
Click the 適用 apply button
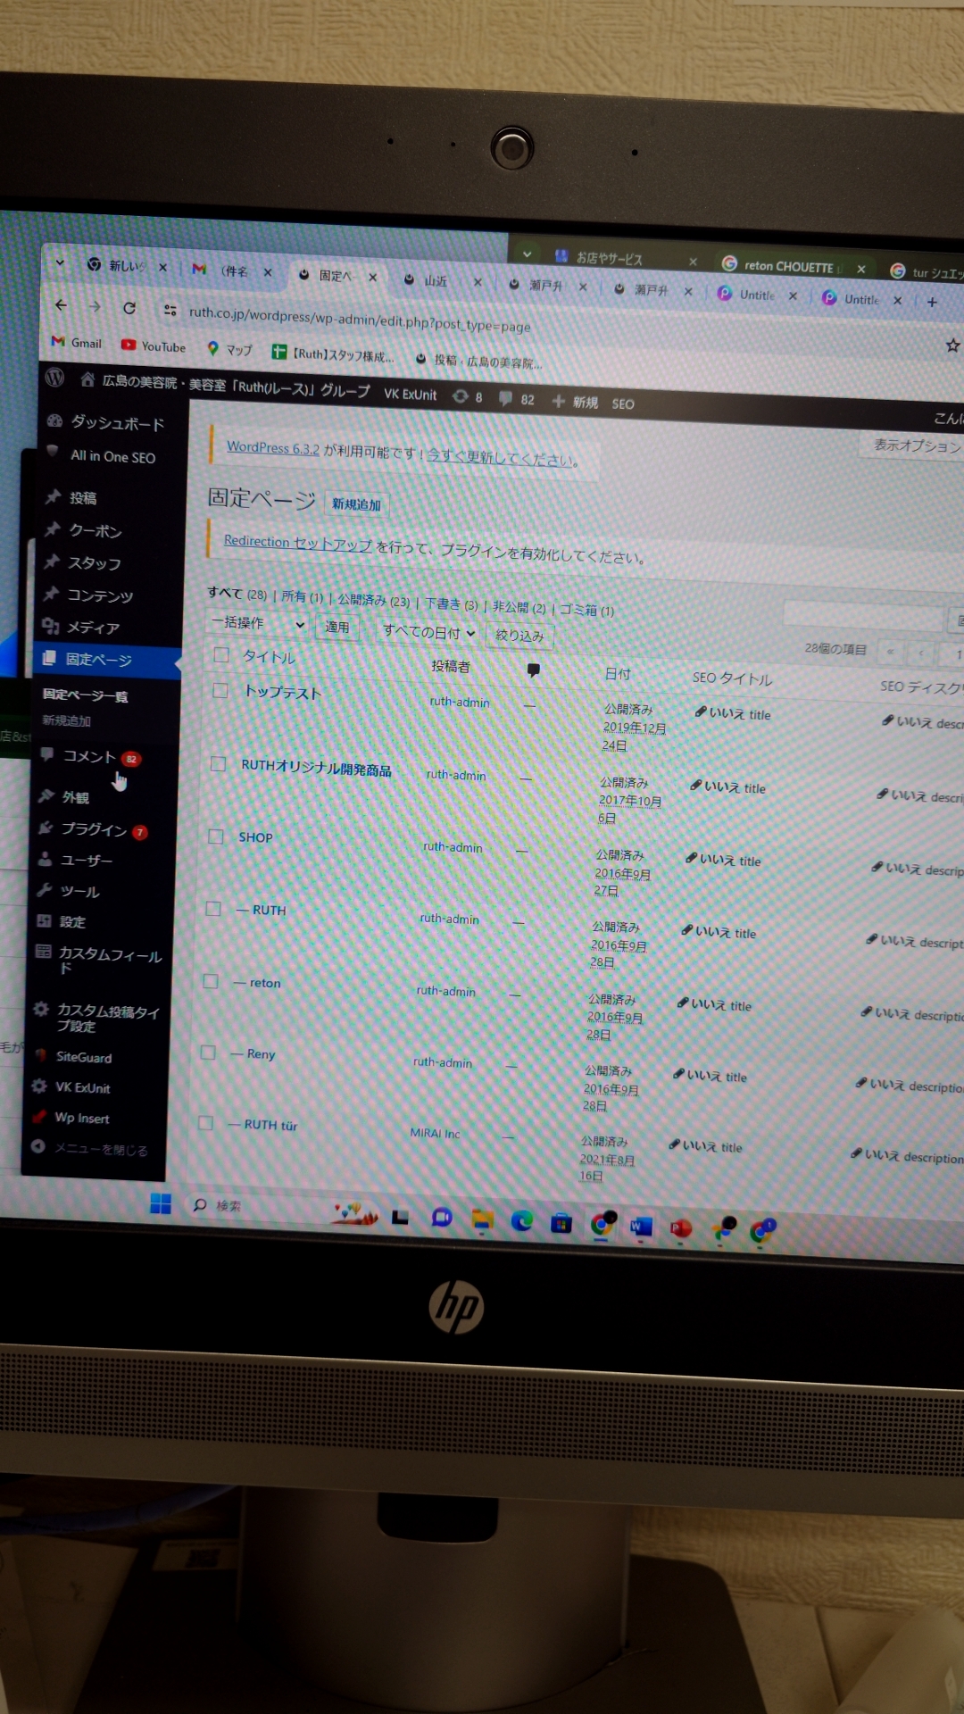[x=337, y=627]
